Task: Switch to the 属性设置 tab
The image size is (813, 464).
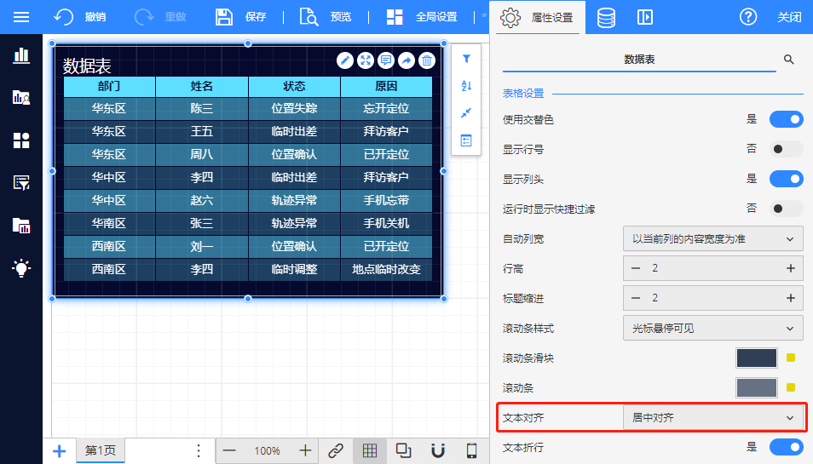Action: coord(537,17)
